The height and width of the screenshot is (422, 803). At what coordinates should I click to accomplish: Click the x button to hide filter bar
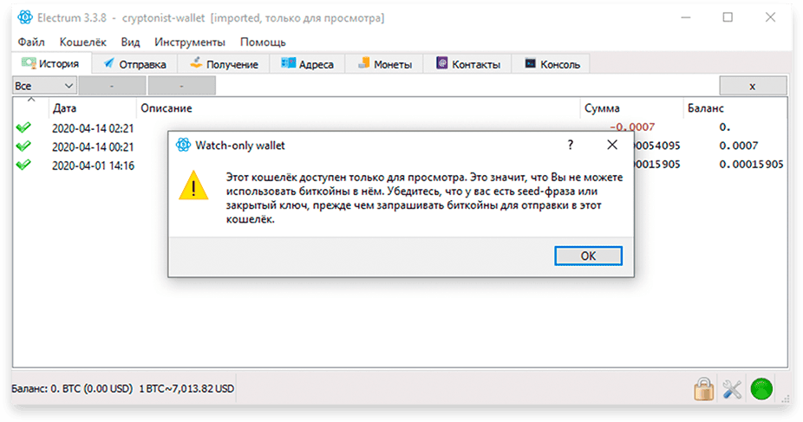click(753, 86)
